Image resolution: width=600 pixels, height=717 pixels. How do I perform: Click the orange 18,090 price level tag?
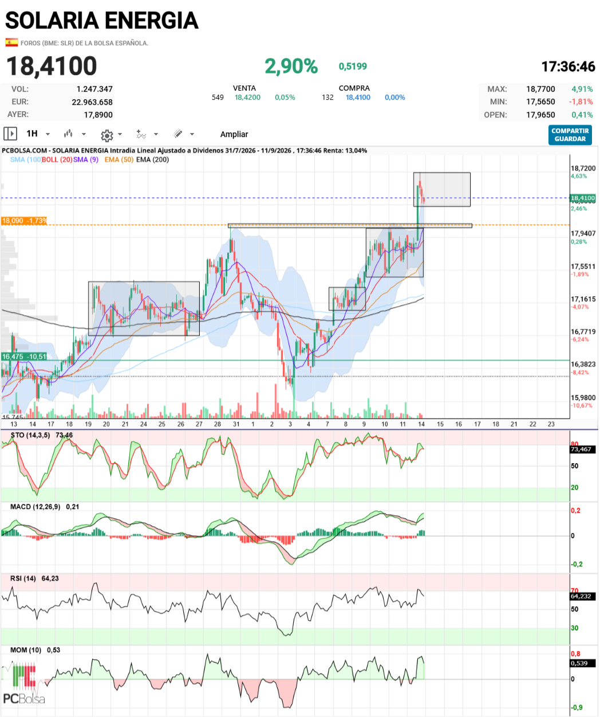click(24, 221)
